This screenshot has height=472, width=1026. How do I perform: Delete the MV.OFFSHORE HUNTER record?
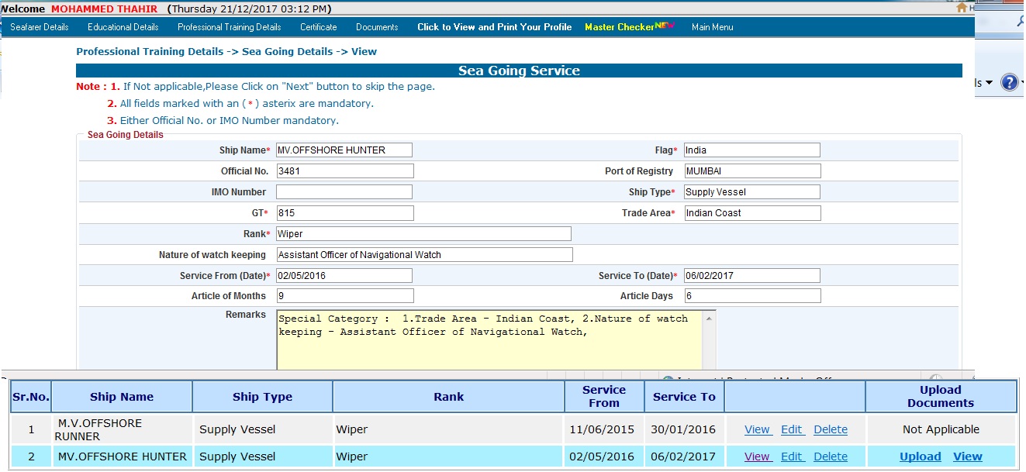(x=830, y=456)
